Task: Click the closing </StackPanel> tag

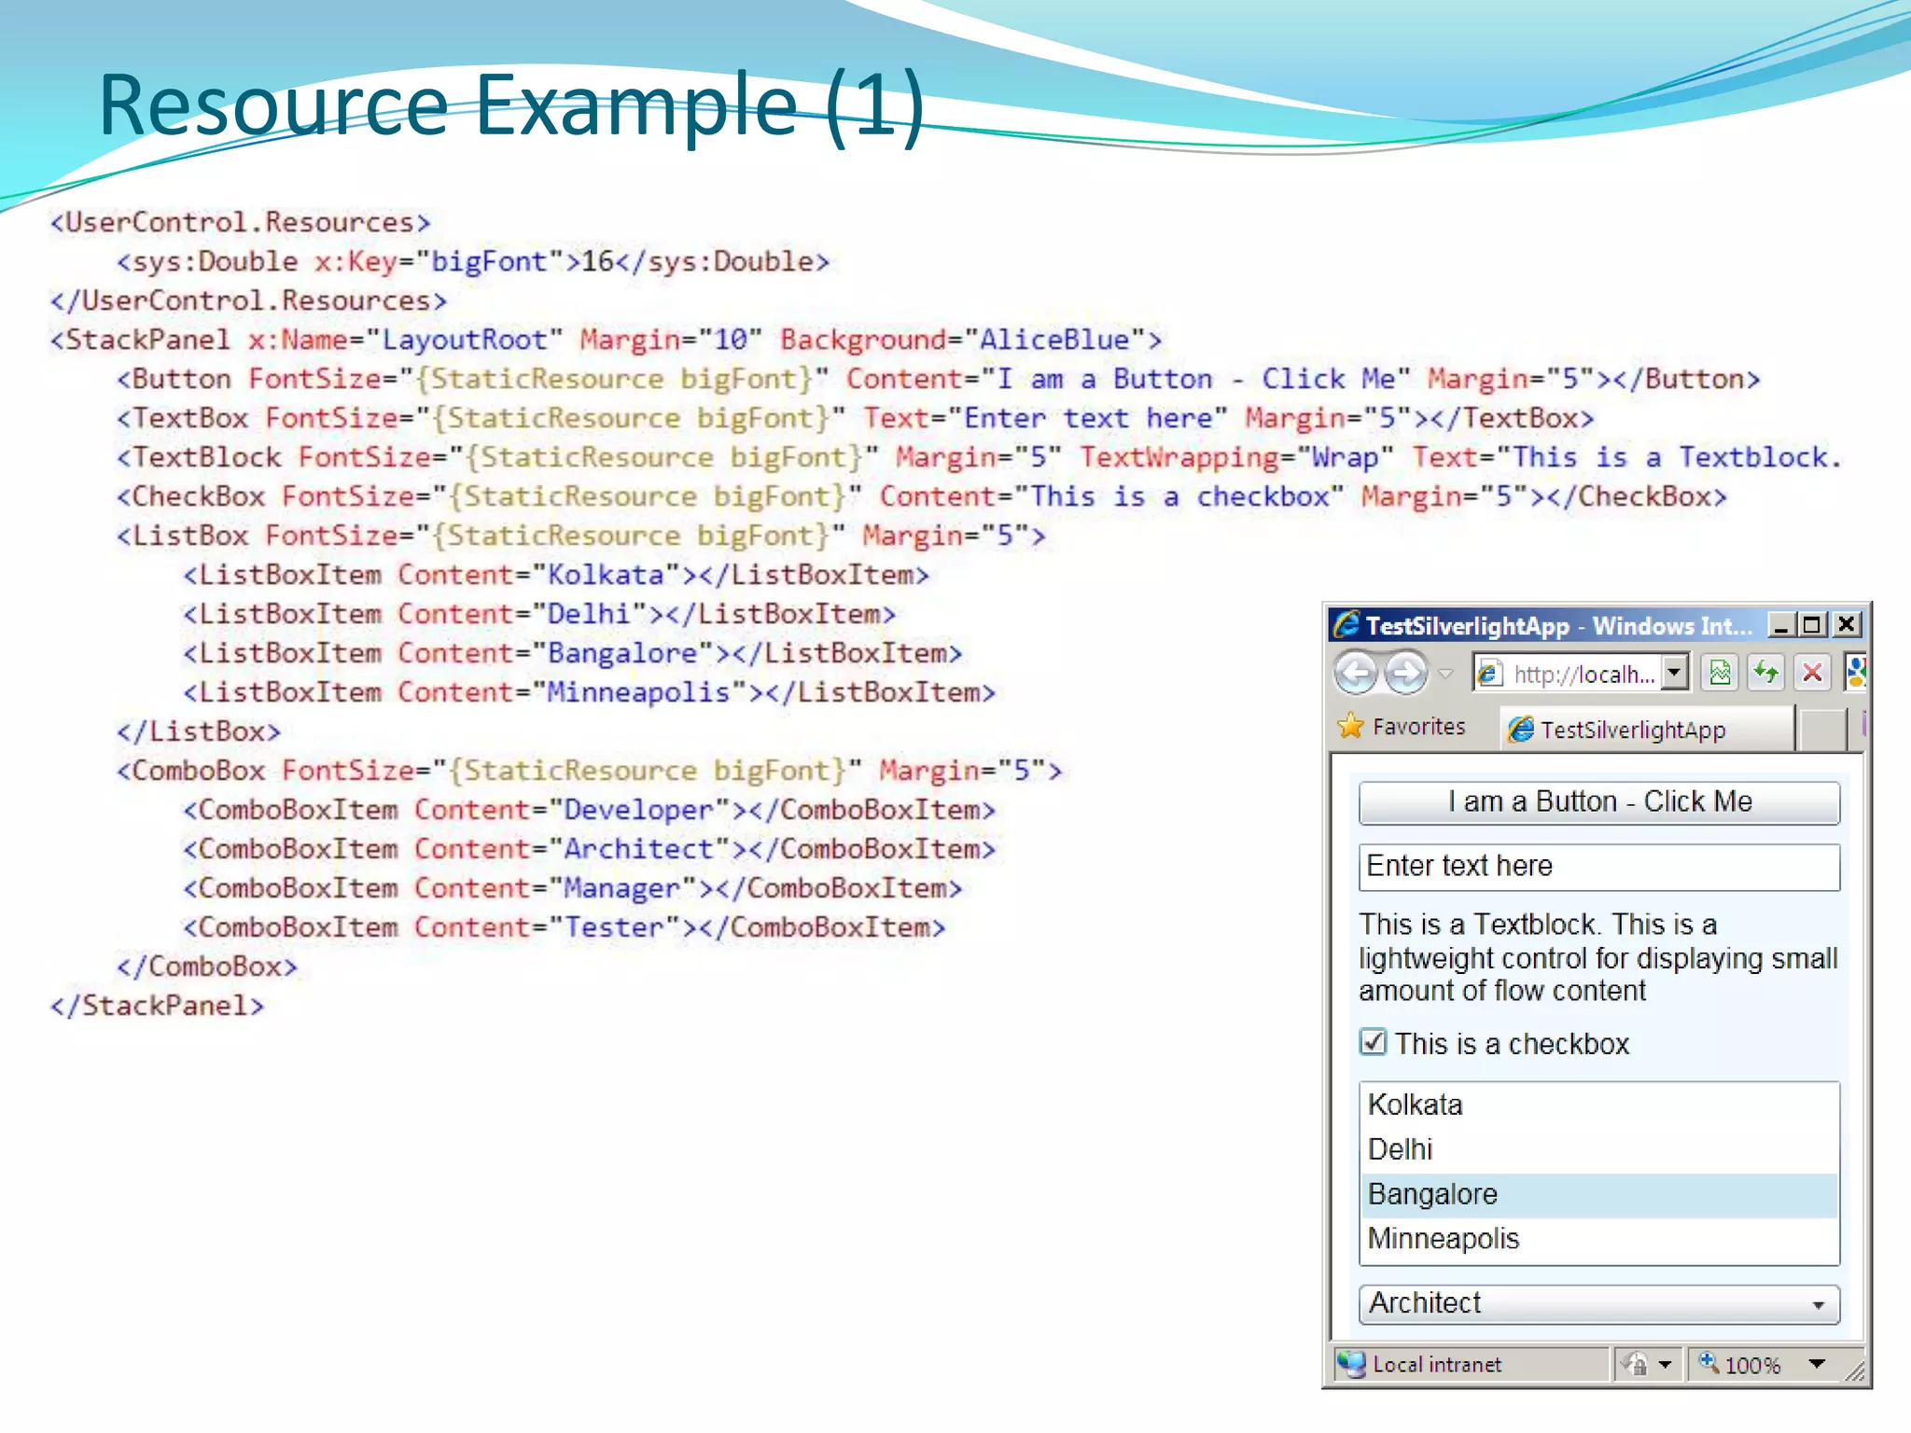Action: coord(157,1007)
